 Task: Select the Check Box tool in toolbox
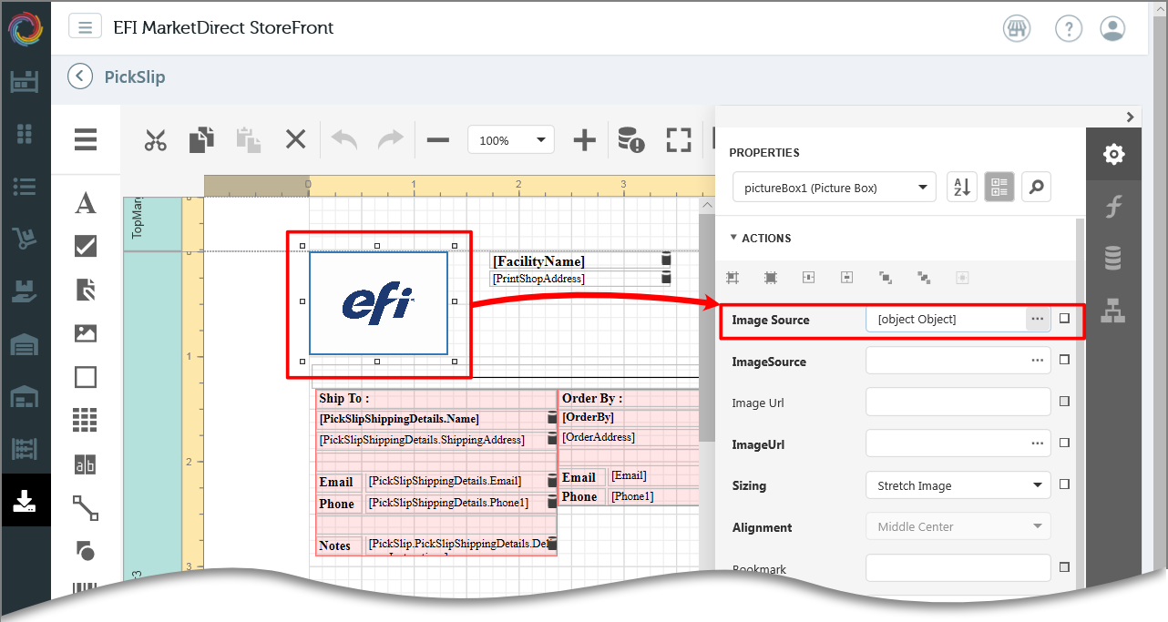(86, 246)
